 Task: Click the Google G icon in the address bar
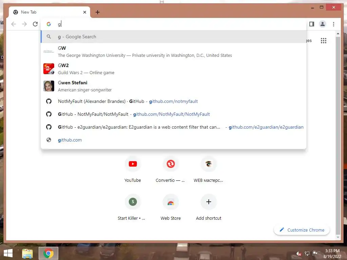pos(49,24)
